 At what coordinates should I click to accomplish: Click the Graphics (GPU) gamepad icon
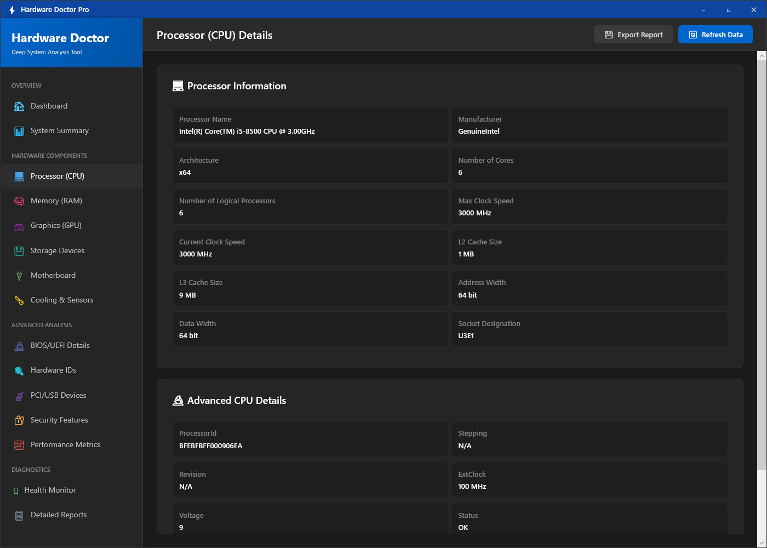pos(19,226)
